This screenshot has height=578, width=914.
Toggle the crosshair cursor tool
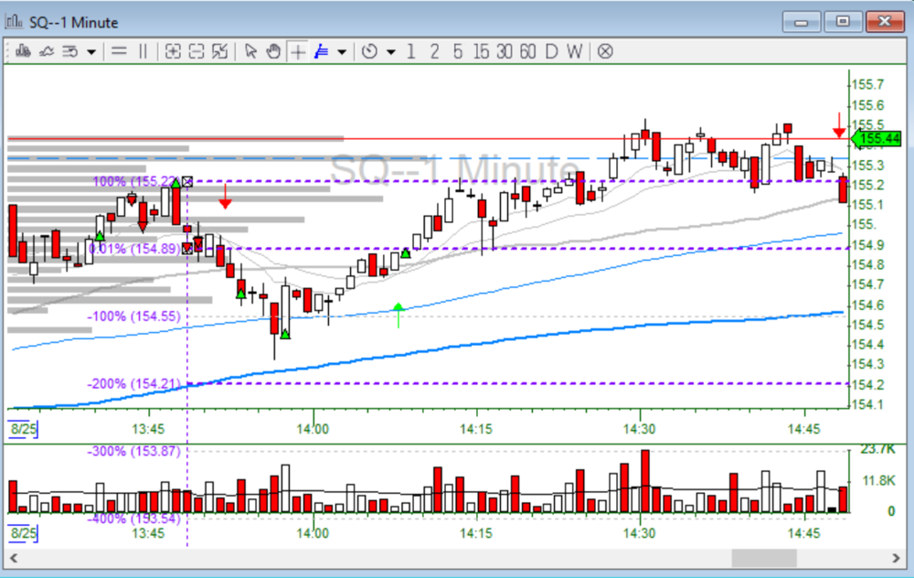click(298, 52)
